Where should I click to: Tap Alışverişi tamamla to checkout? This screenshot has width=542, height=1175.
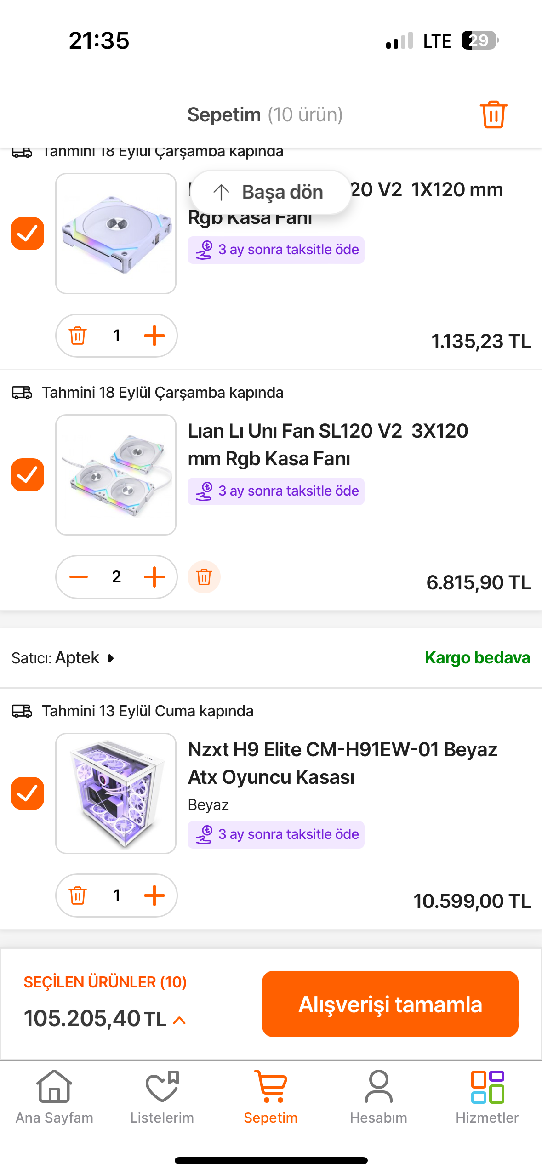click(390, 1004)
